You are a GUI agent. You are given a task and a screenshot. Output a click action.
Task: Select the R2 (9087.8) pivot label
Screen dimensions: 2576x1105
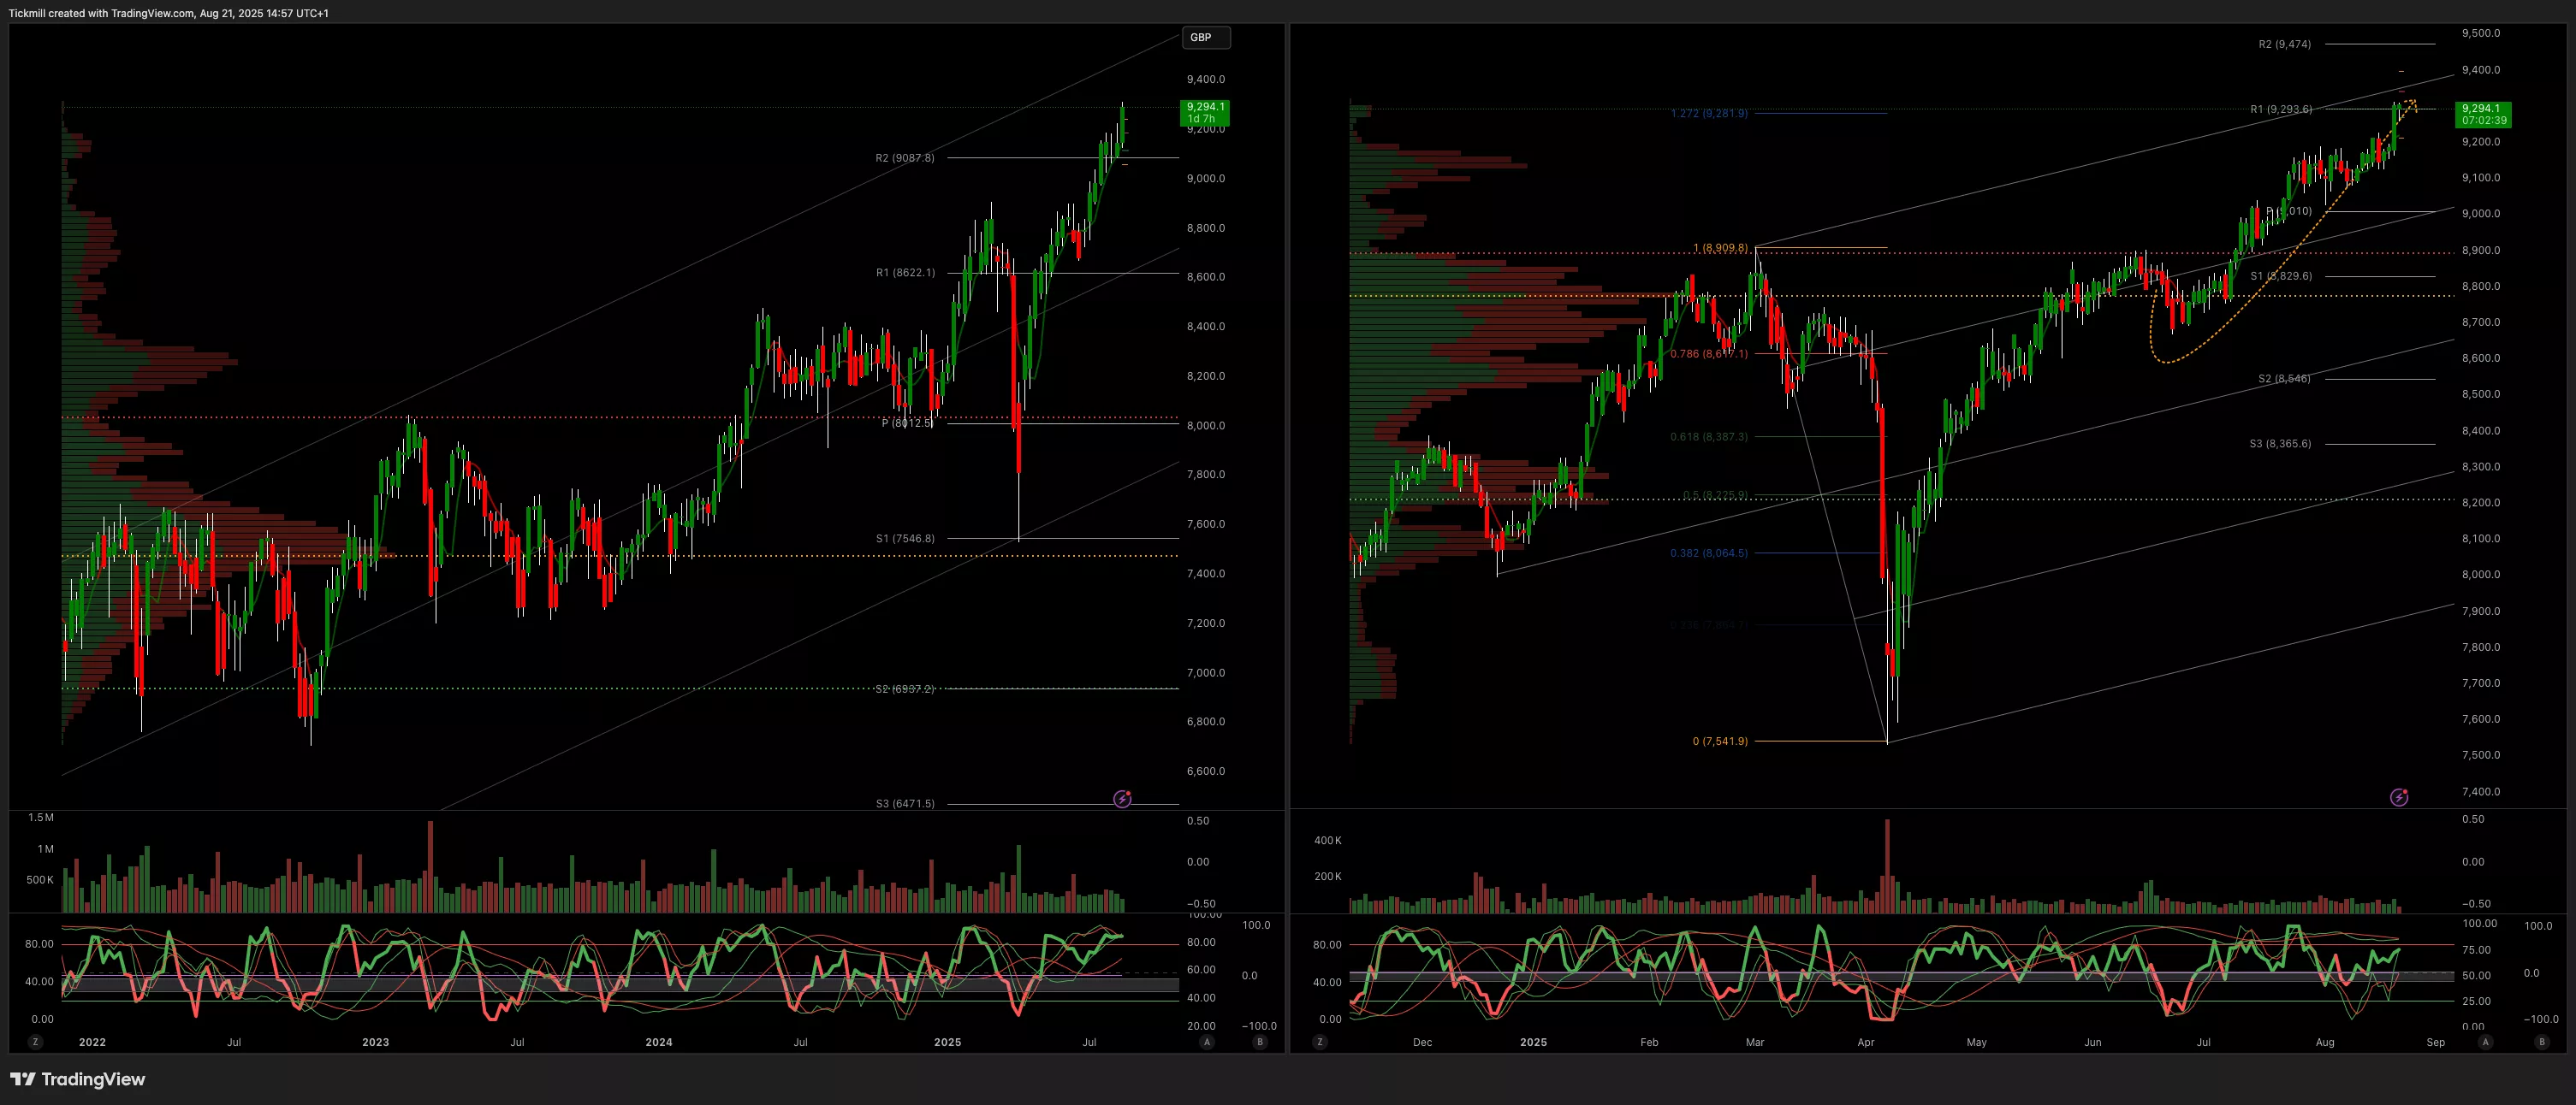click(904, 158)
